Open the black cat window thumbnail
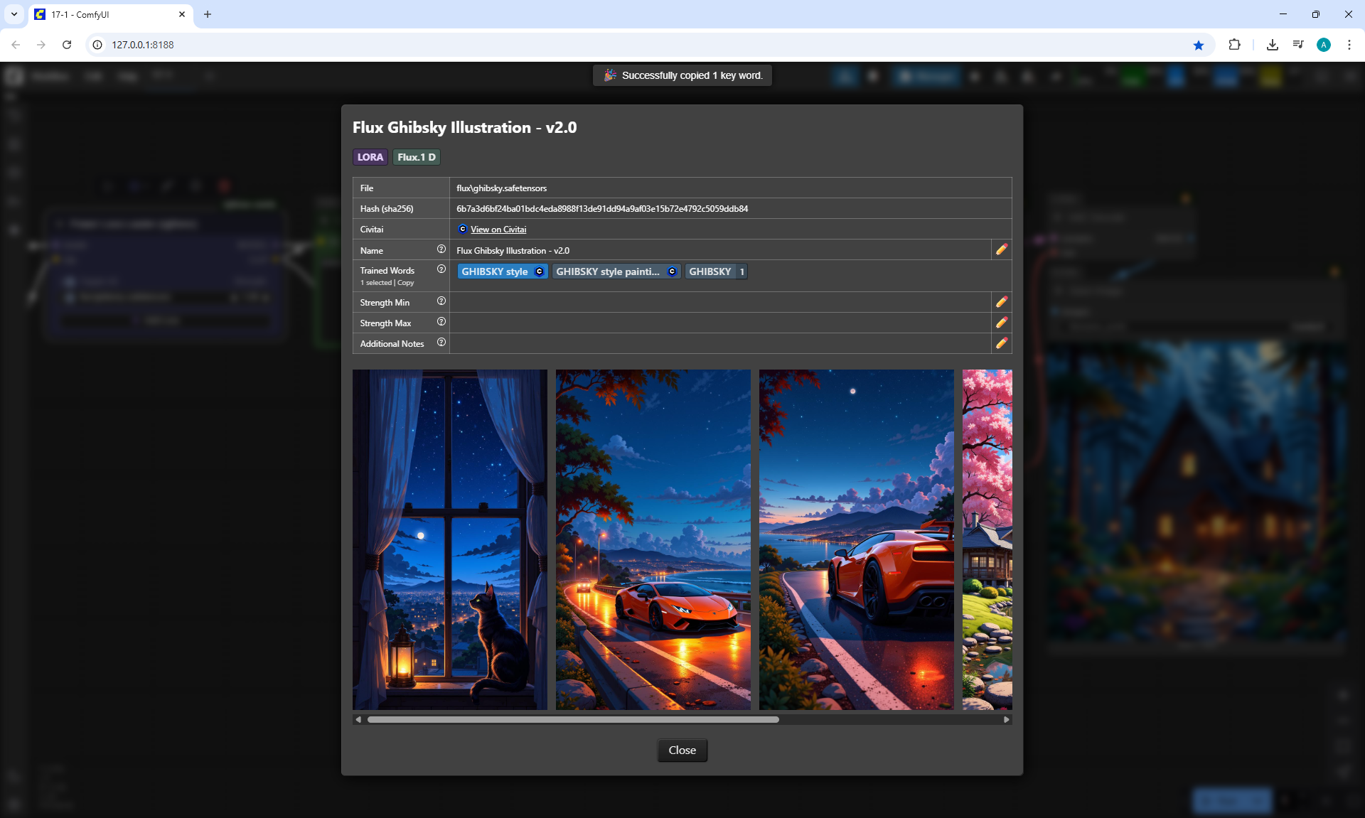 coord(449,539)
